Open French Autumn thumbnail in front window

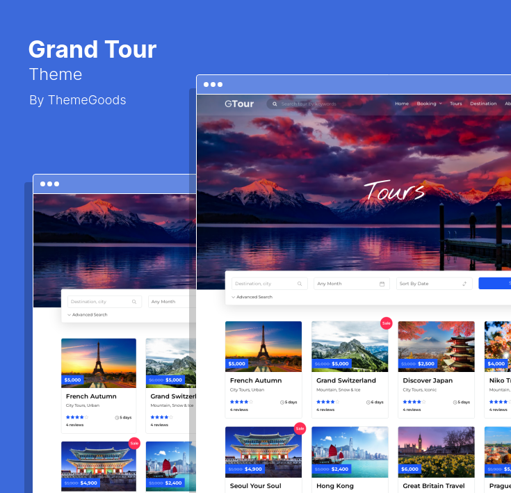coord(263,346)
